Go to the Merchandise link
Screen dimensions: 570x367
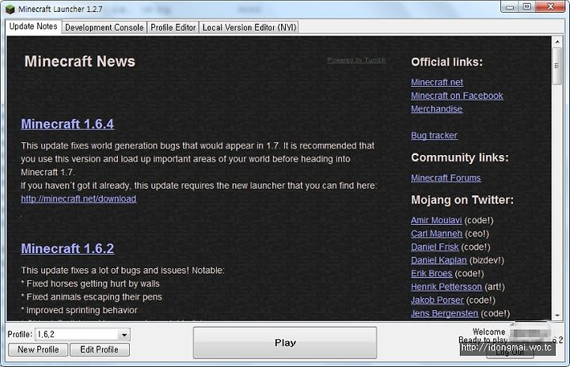436,109
